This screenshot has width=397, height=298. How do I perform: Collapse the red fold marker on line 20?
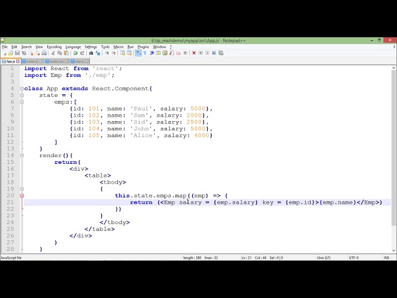tap(21, 196)
